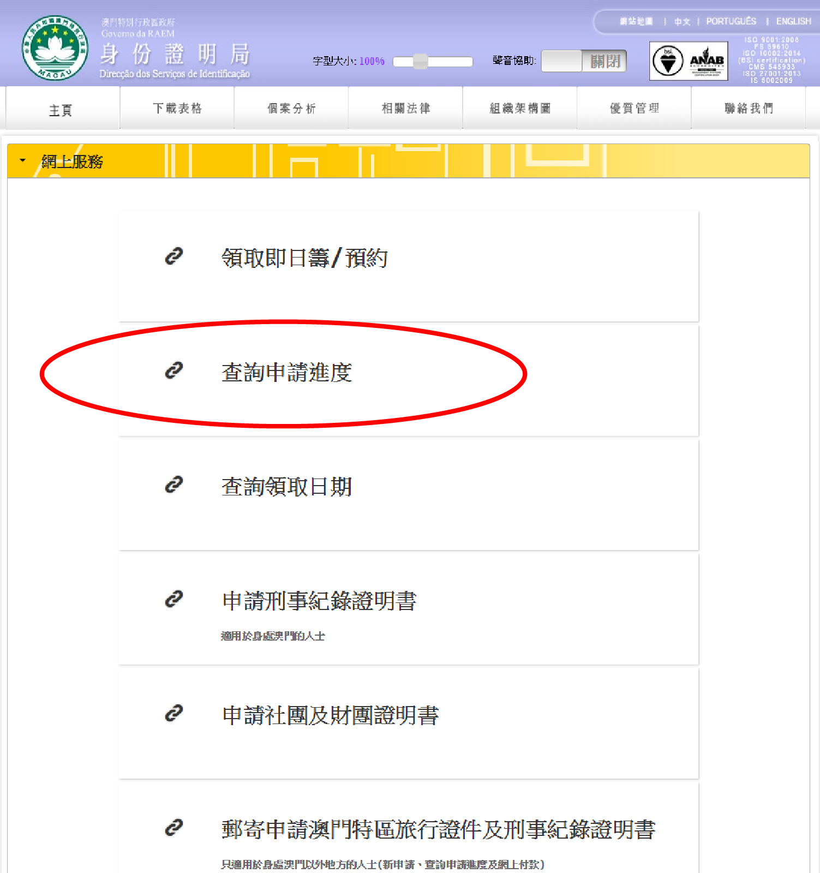The height and width of the screenshot is (873, 820).
Task: Click chain icon beside 郵寄申請澳門特區旅行證件
Action: pos(173,828)
